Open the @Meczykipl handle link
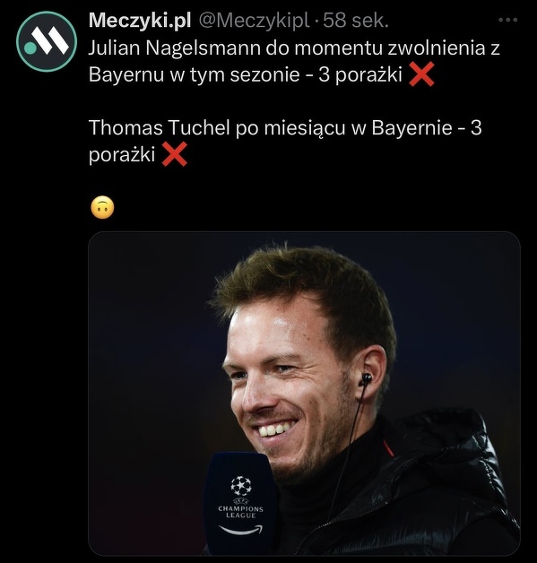This screenshot has height=563, width=537. (x=254, y=21)
